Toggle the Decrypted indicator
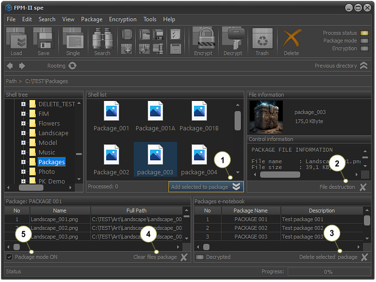Viewport: 376px width, 282px height. [x=199, y=257]
